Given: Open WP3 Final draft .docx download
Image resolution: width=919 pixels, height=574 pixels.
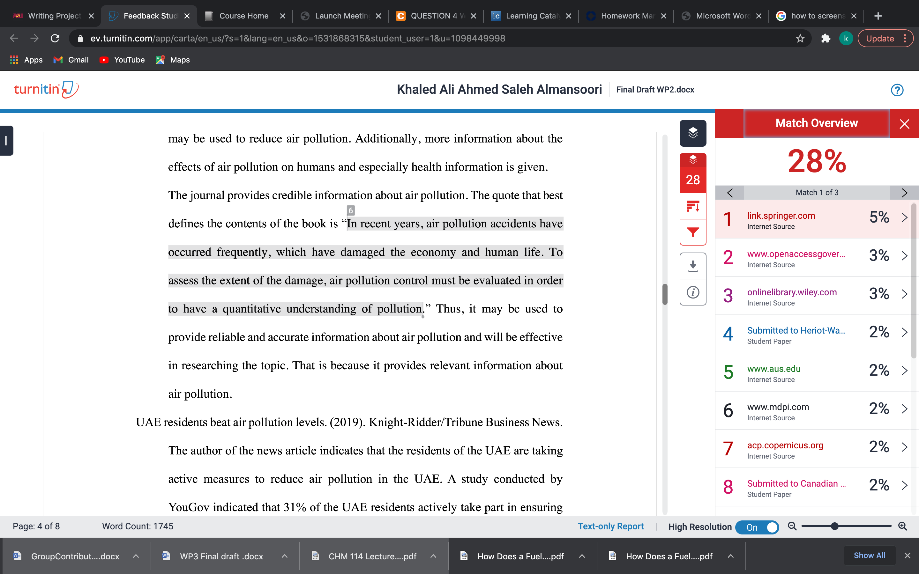Looking at the screenshot, I should coord(221,556).
